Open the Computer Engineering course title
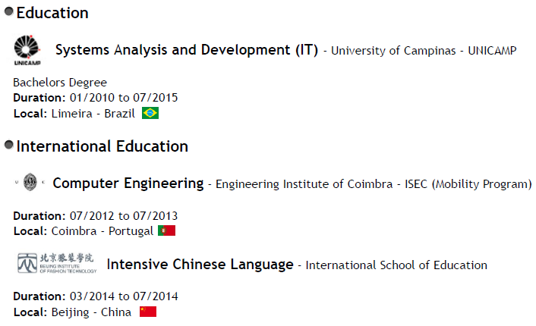The width and height of the screenshot is (536, 326). (x=128, y=183)
